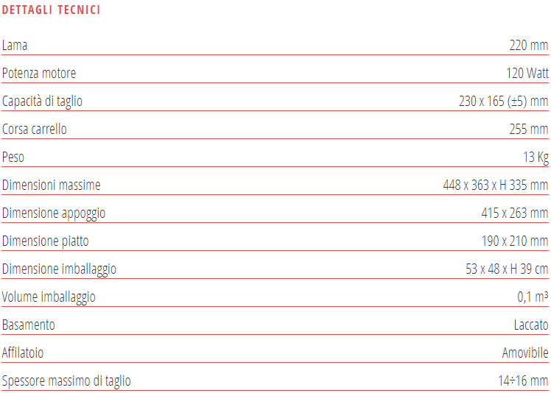Click the 220 mm blade value

pyautogui.click(x=528, y=46)
